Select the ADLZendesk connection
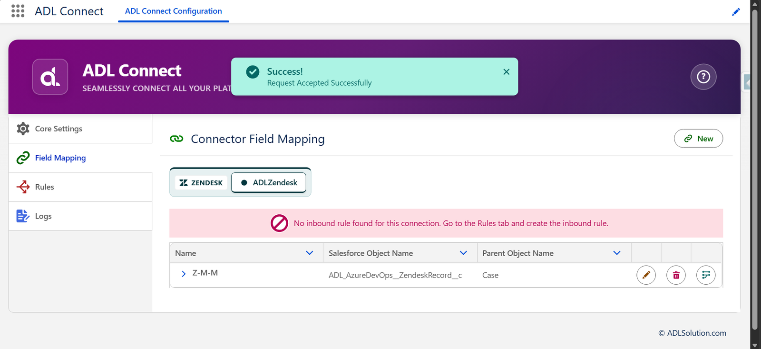Screen dimensions: 761x349 269,182
